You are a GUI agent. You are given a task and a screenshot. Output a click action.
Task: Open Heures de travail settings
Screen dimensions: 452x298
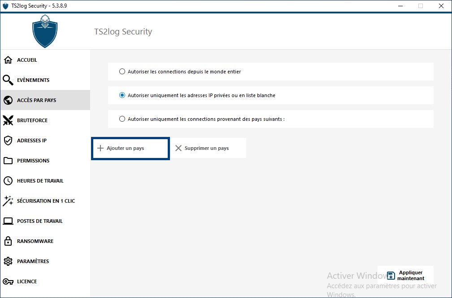coord(45,181)
